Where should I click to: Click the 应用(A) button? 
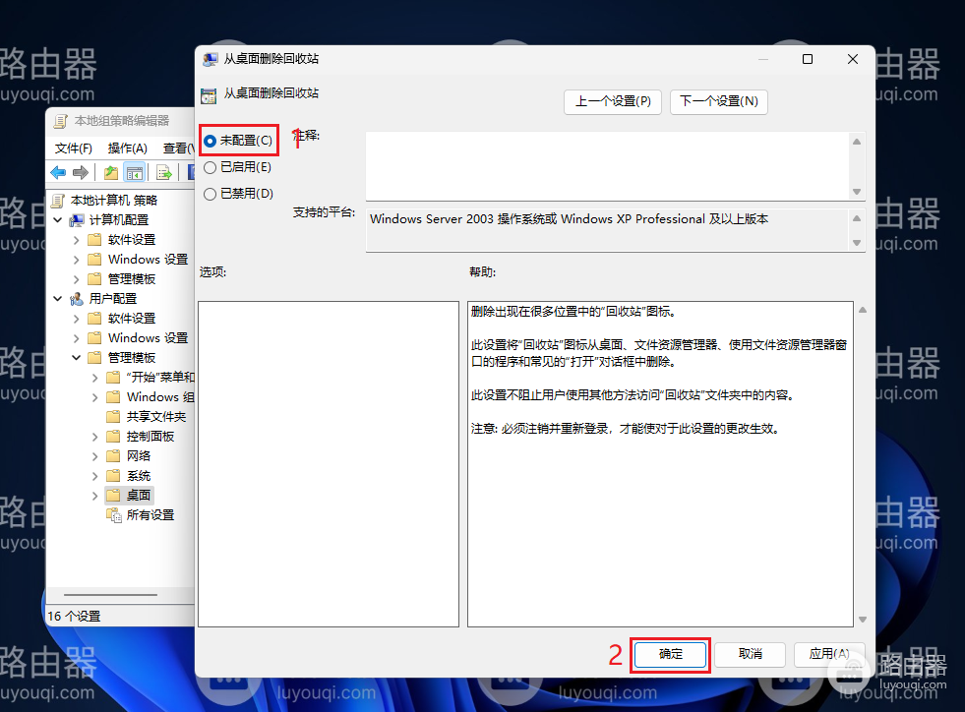pyautogui.click(x=829, y=654)
